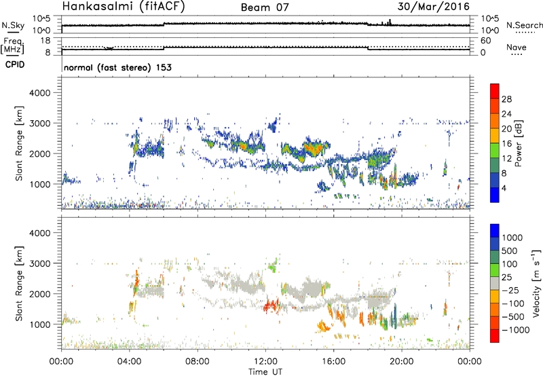
Task: Click '2000' on power panel range axis
Action: coord(39,153)
